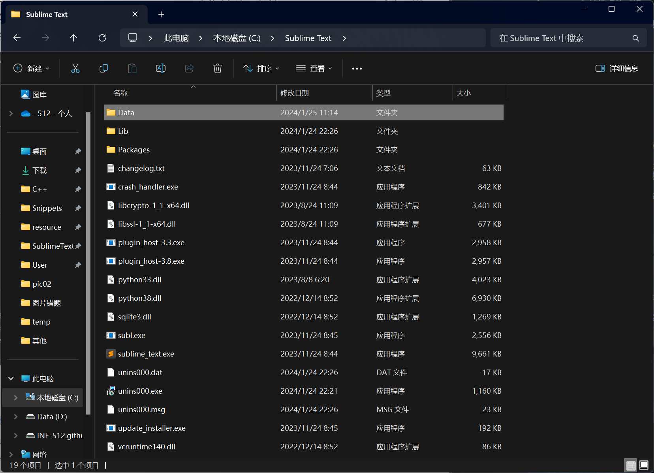Open the three-dots more options menu

click(357, 68)
